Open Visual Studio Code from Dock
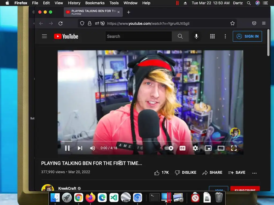The image size is (274, 205). (114, 198)
